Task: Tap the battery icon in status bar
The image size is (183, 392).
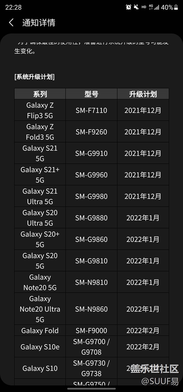Action: point(176,7)
